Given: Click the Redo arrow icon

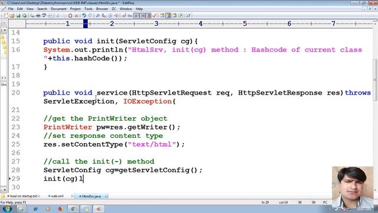Looking at the screenshot, I should pyautogui.click(x=90, y=16).
